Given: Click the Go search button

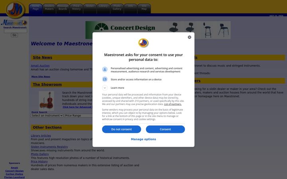Looking at the screenshot, I should (x=14, y=35).
